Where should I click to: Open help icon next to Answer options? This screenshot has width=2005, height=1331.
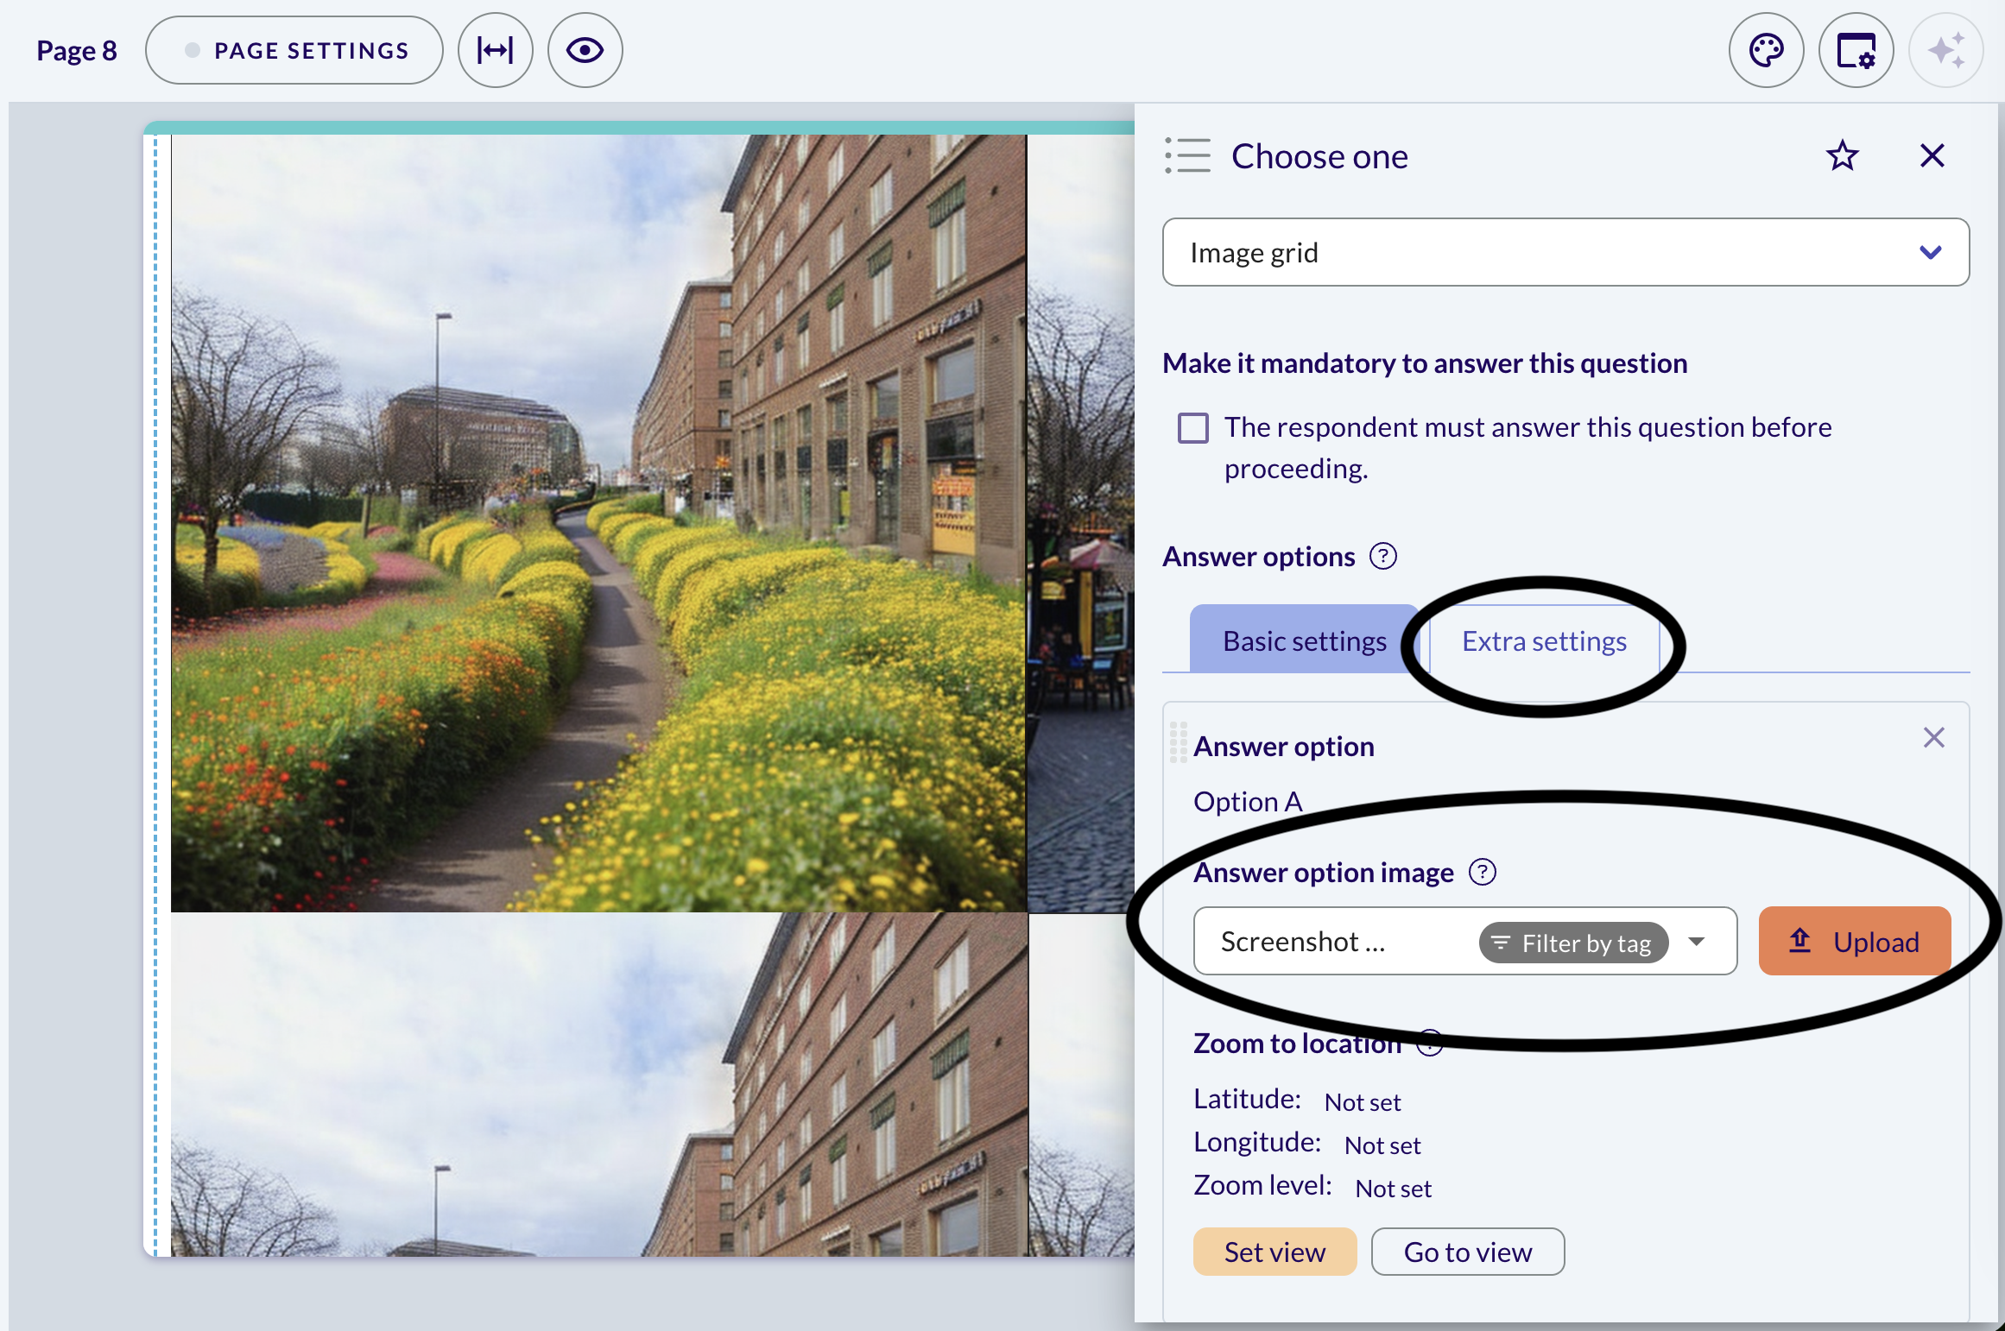1383,556
